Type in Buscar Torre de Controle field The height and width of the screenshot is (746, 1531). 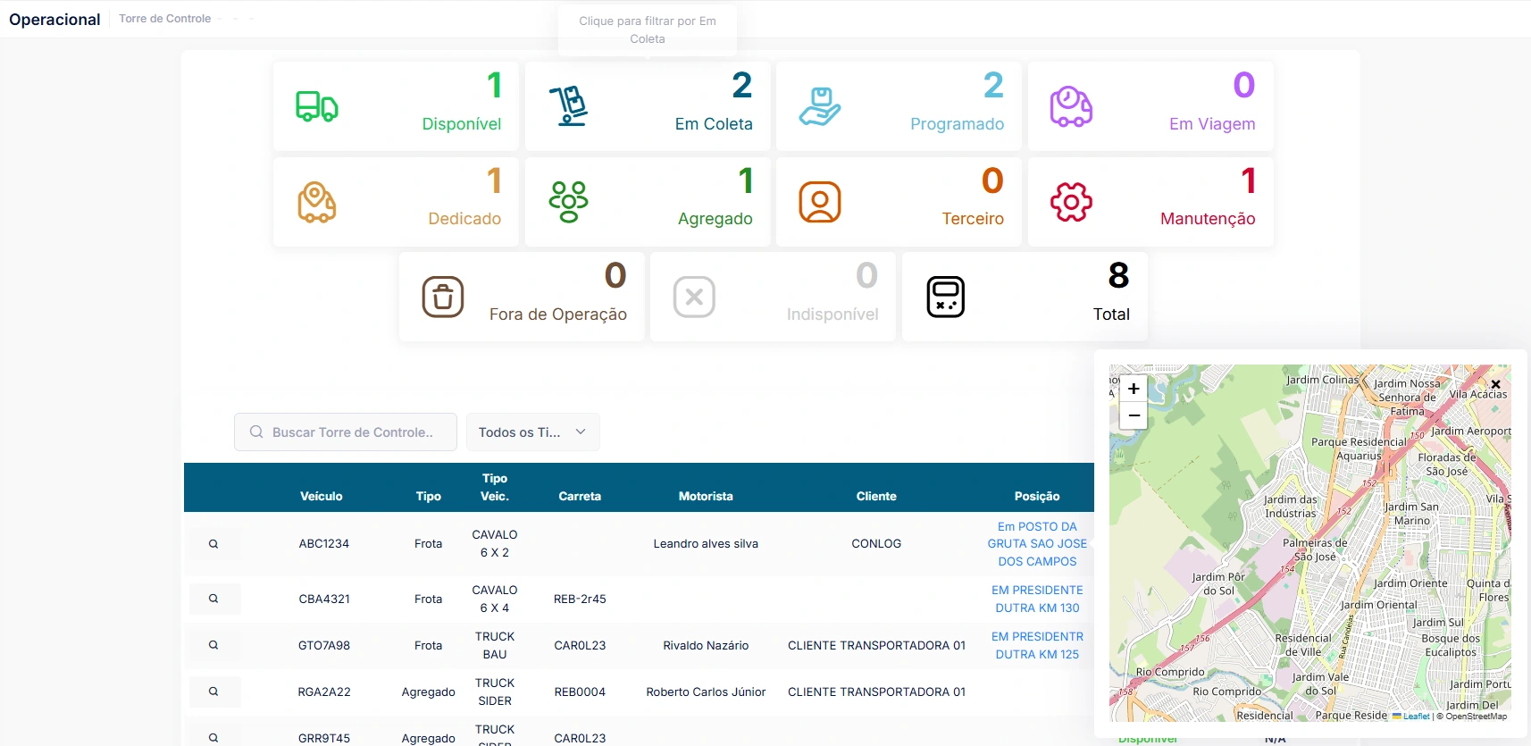(352, 432)
